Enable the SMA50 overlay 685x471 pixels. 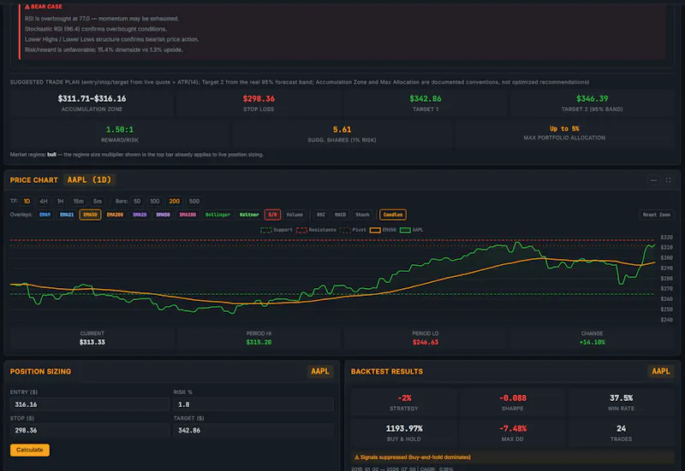(163, 215)
